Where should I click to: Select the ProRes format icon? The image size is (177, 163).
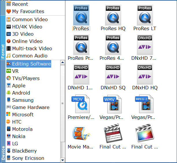(x=81, y=15)
